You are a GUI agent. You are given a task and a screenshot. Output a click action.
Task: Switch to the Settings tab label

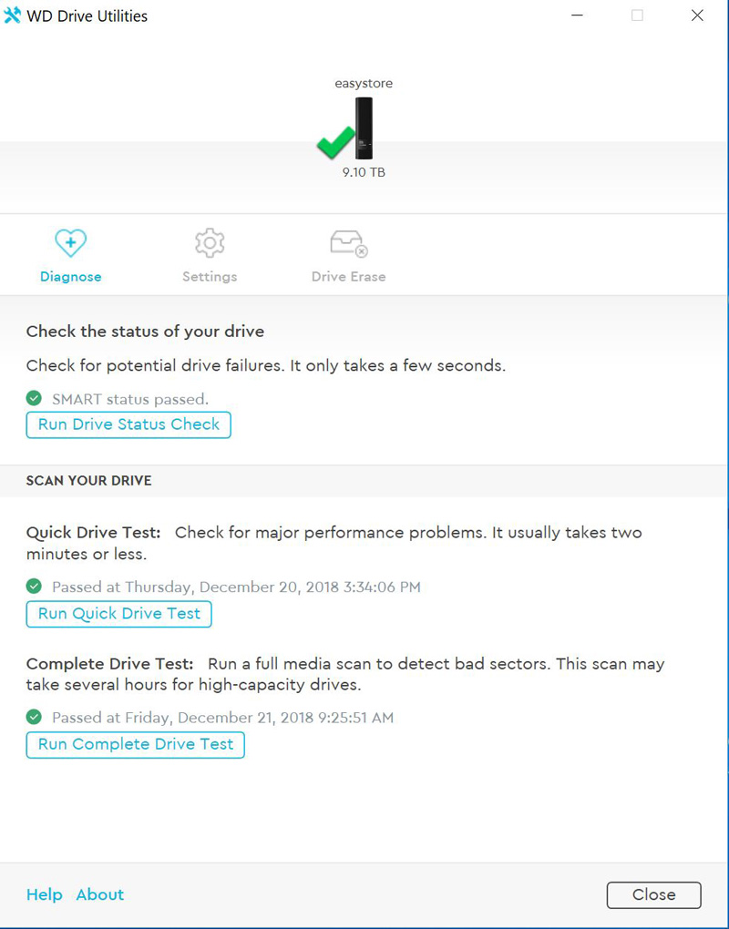click(x=210, y=277)
